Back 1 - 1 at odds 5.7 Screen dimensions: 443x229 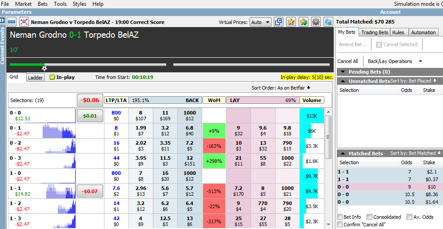coord(190,191)
